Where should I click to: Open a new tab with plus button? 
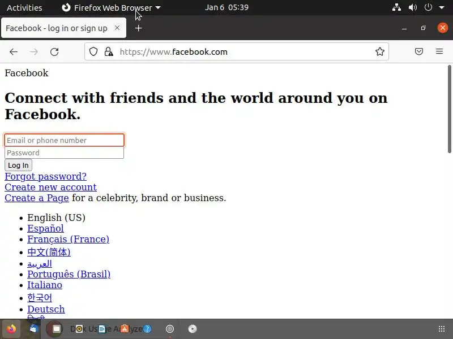point(138,28)
